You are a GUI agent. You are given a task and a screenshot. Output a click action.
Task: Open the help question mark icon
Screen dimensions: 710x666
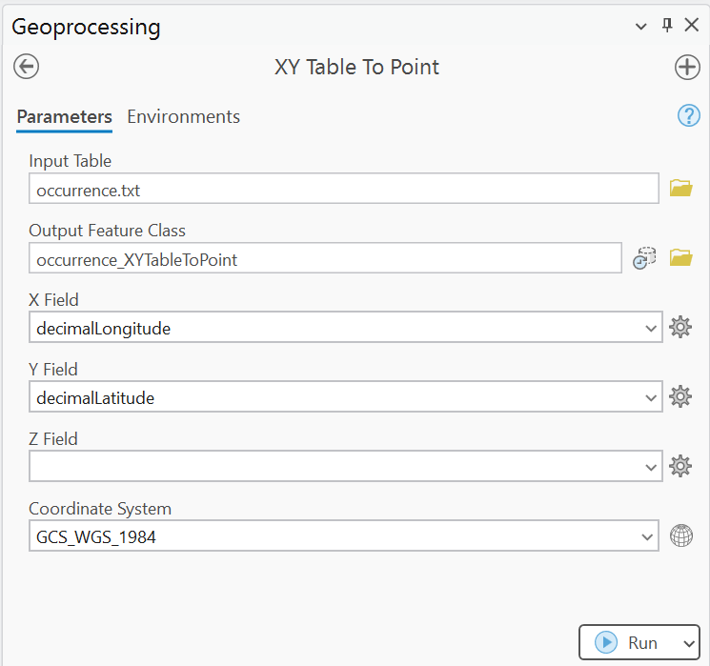(x=688, y=116)
